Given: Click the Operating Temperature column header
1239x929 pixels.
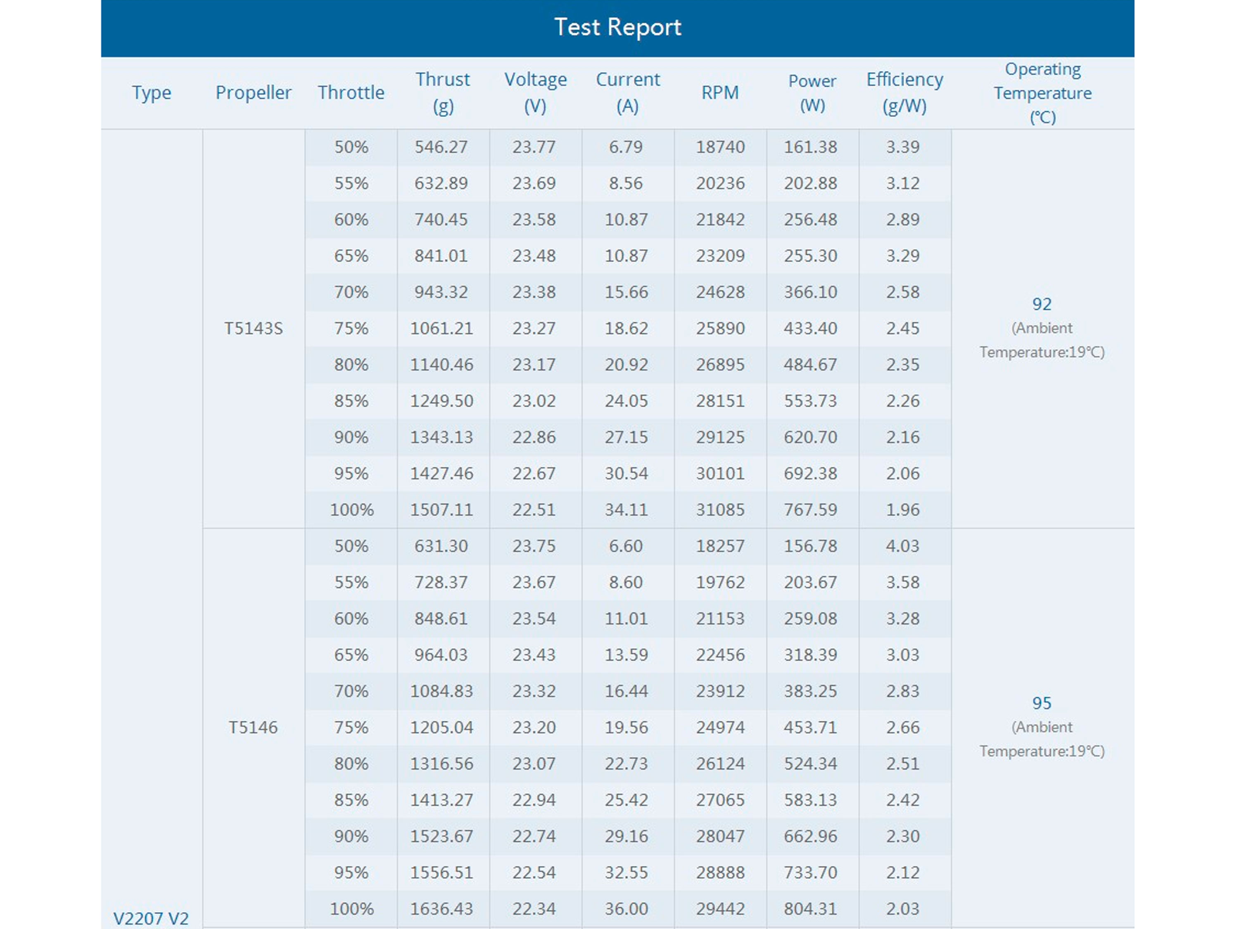Looking at the screenshot, I should [x=1042, y=93].
